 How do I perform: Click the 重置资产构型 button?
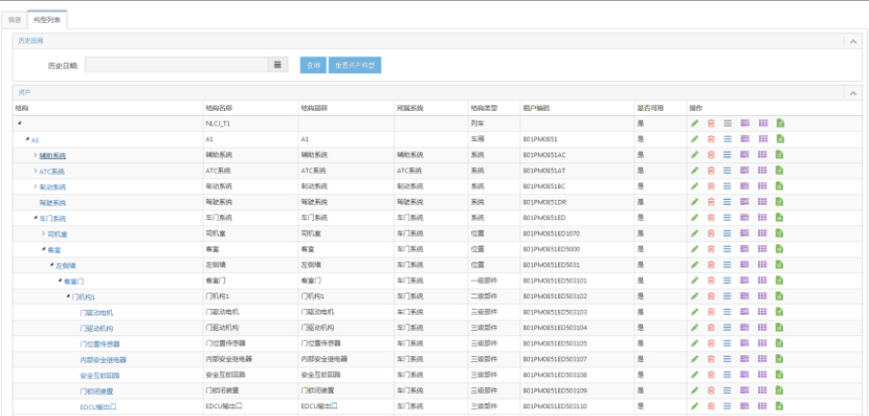(x=354, y=65)
